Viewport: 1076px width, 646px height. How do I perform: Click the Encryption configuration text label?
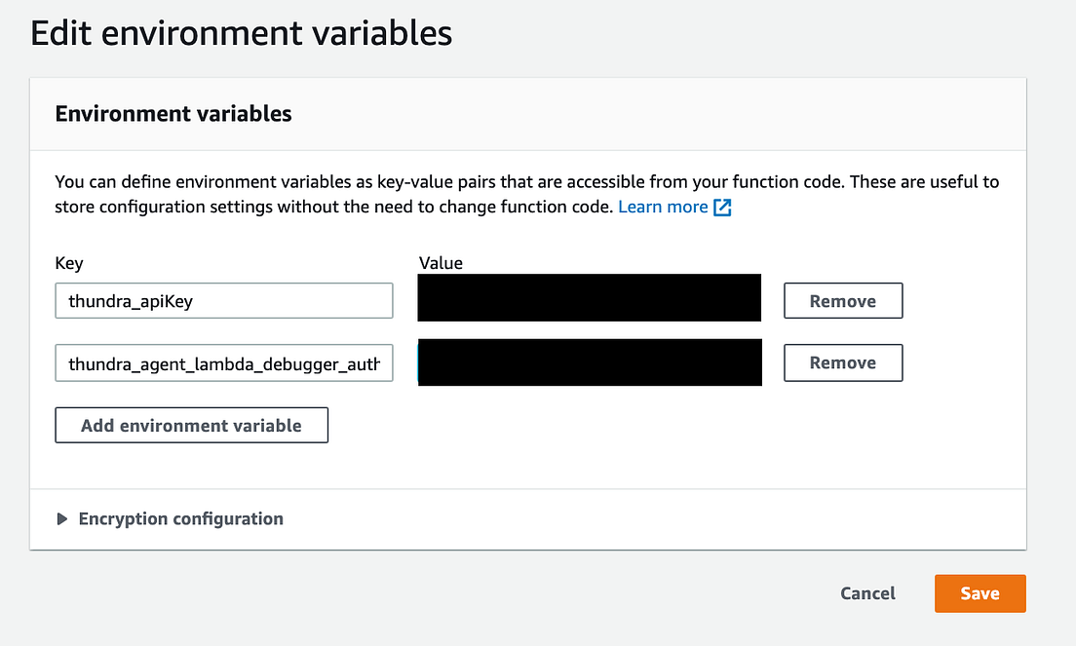(180, 518)
